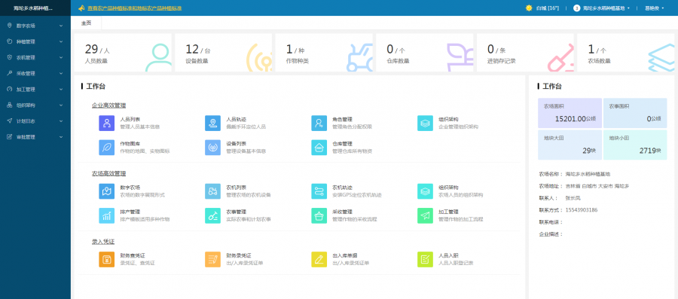Open the announcement link about 农产品种植标准
678x299 pixels.
point(134,8)
